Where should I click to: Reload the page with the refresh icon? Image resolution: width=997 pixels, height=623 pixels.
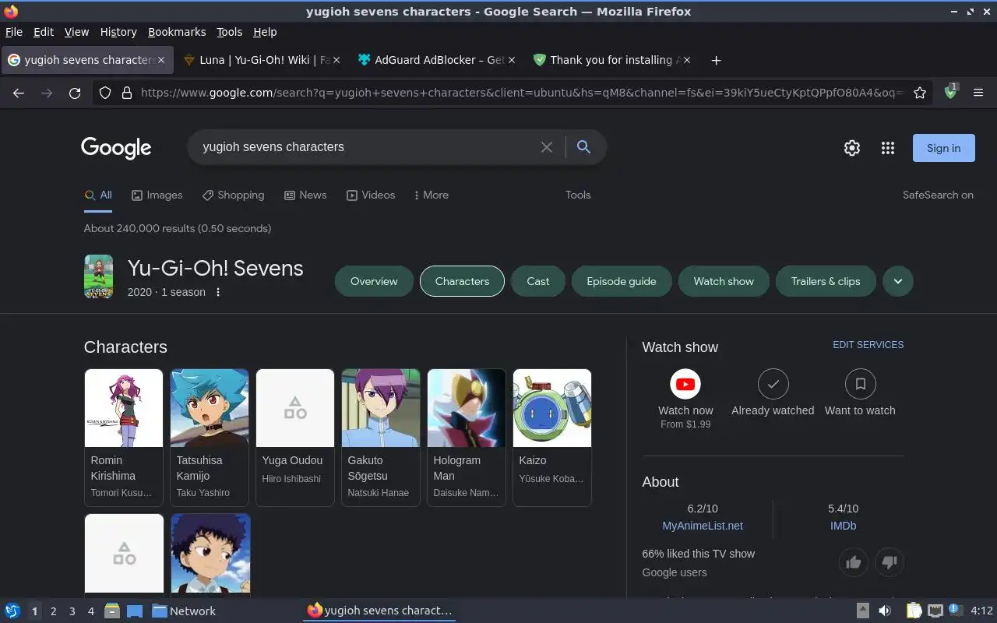75,93
